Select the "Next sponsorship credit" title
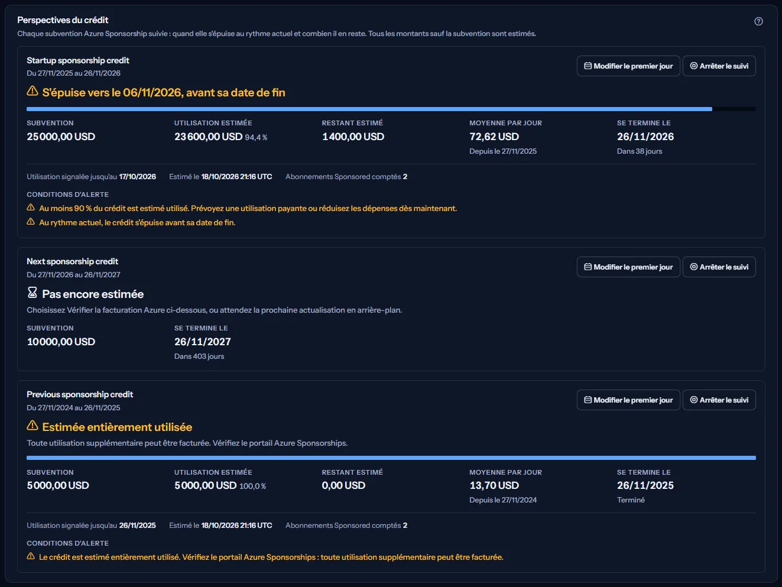The width and height of the screenshot is (782, 587). click(x=72, y=261)
